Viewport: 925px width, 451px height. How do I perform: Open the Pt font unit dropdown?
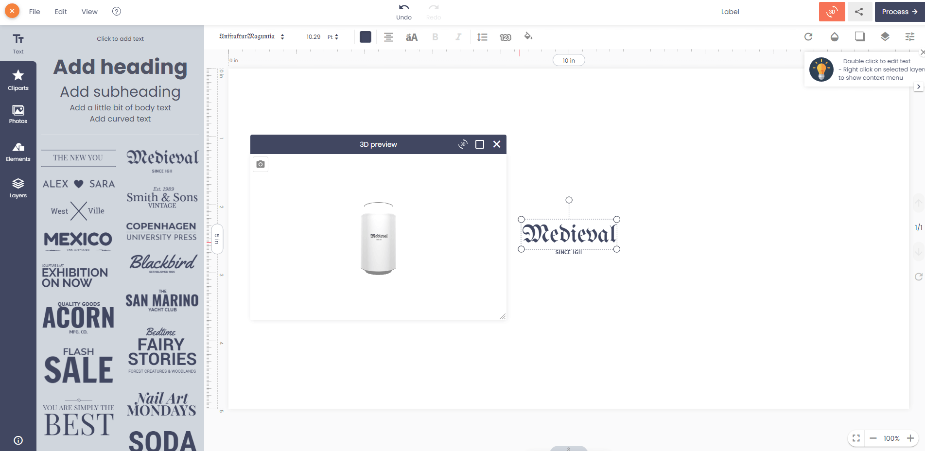332,37
